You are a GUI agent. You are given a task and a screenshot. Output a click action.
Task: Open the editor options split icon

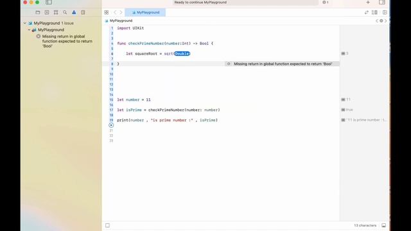coord(374,12)
